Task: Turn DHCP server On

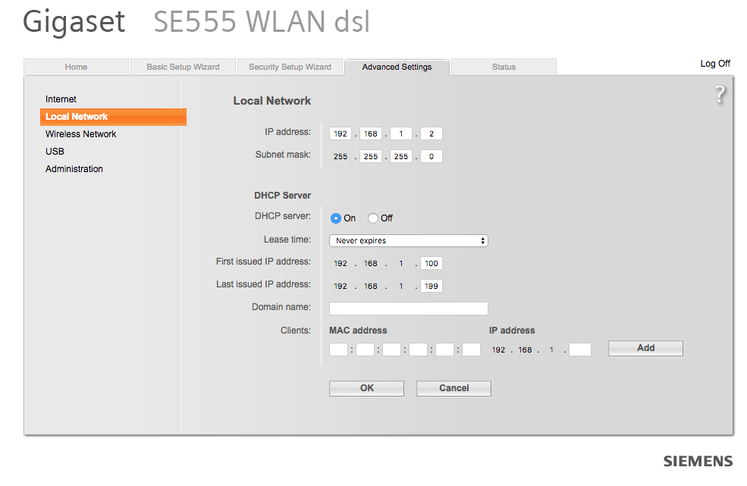Action: pos(336,218)
